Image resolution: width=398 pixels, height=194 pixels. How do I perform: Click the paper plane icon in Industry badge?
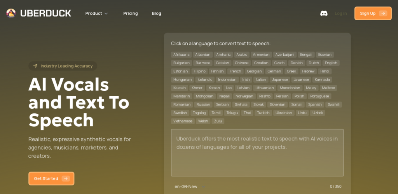[35, 66]
